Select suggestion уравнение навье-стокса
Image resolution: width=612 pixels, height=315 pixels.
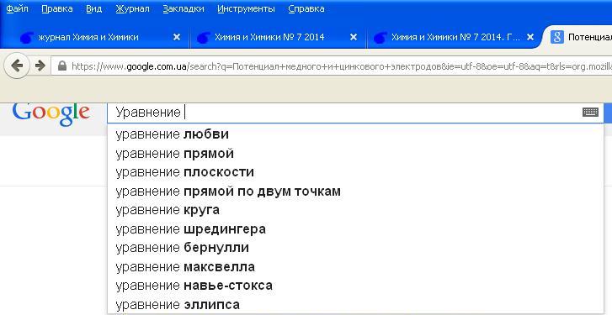(x=355, y=286)
